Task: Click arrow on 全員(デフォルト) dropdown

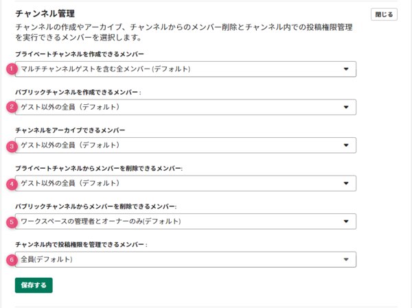Action: tap(346, 259)
